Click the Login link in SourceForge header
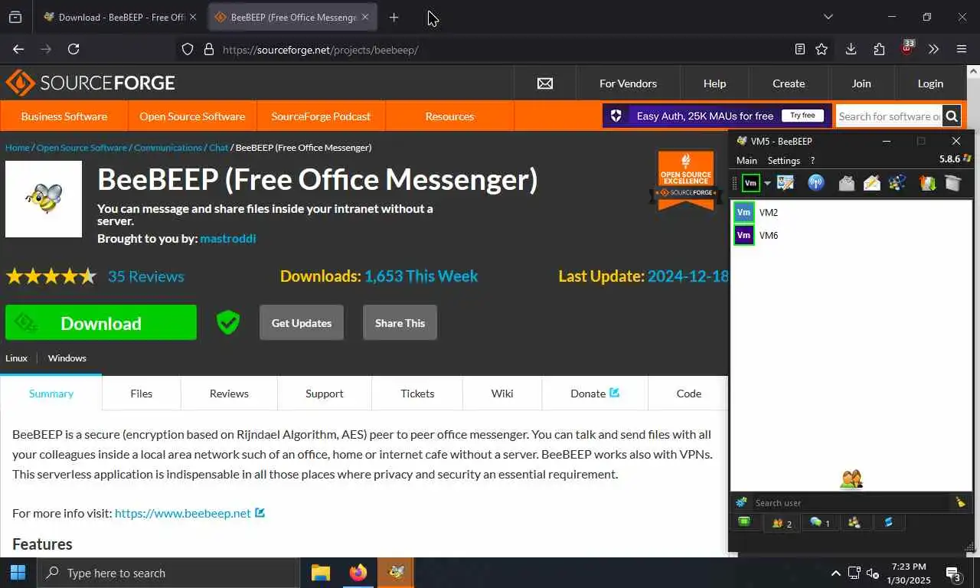 click(x=930, y=83)
